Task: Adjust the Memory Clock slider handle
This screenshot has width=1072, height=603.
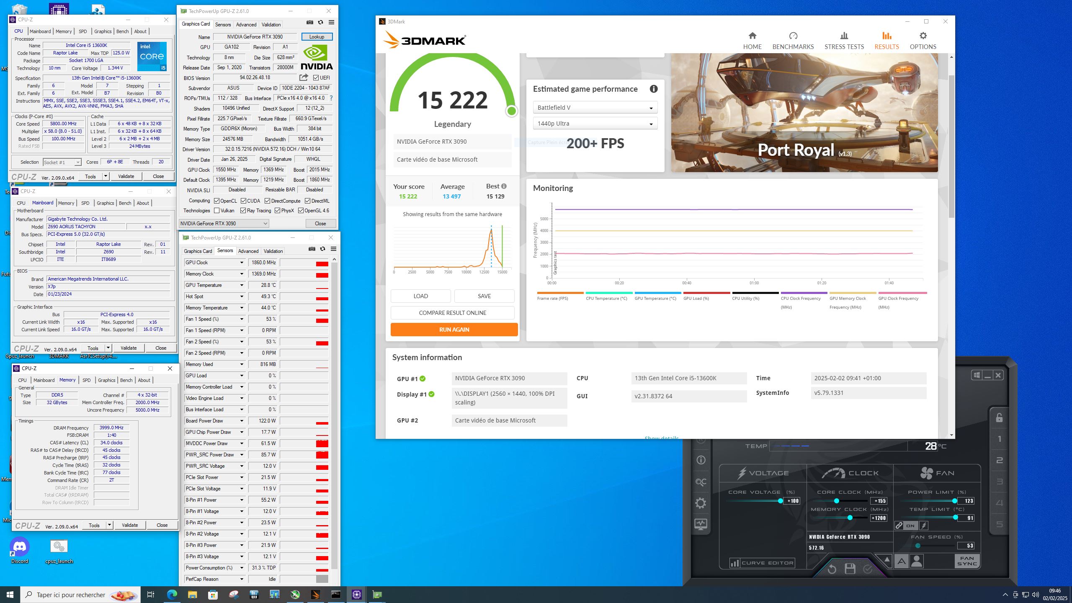Action: (x=850, y=518)
